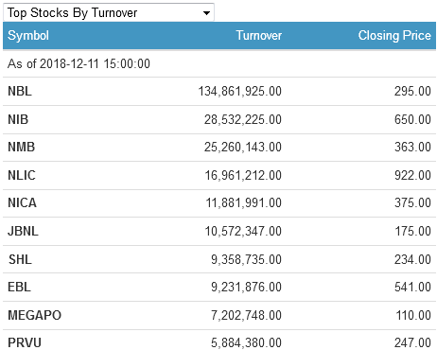Click the Closing Price column header
The width and height of the screenshot is (437, 350).
tap(394, 36)
